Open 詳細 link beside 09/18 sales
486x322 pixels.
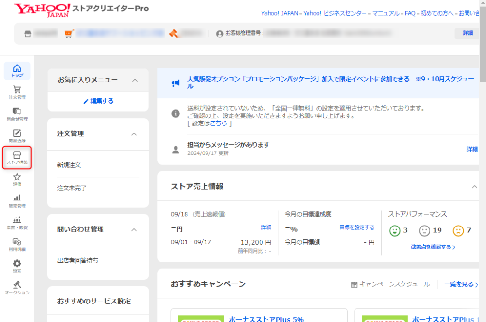[266, 227]
